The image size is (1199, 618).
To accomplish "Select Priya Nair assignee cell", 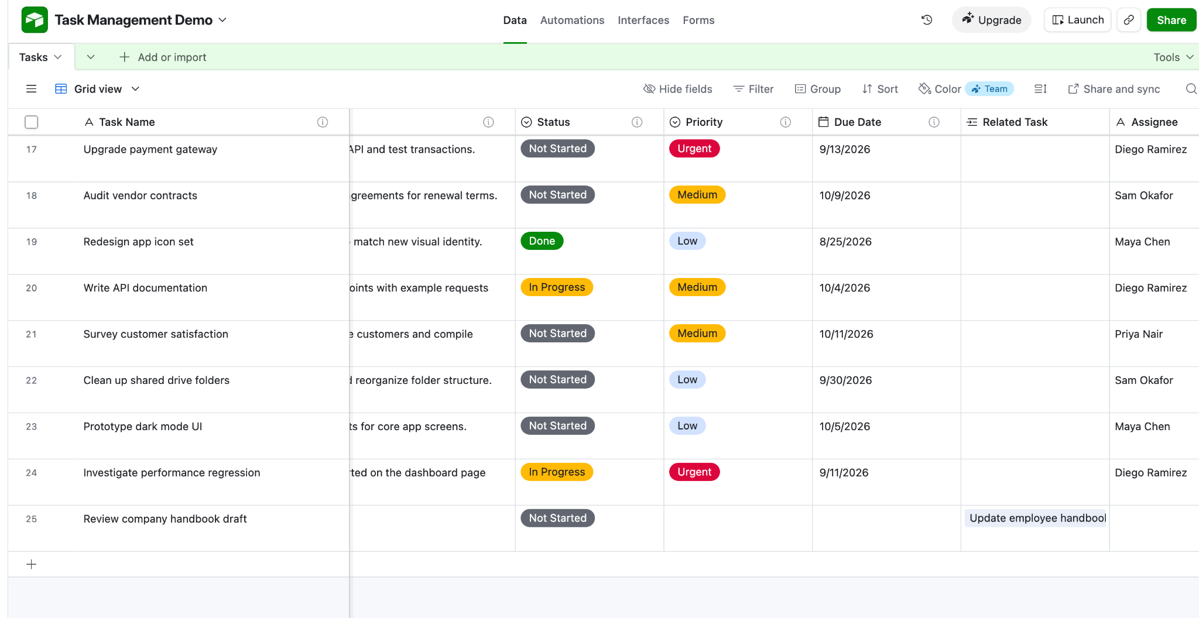I will tap(1154, 344).
